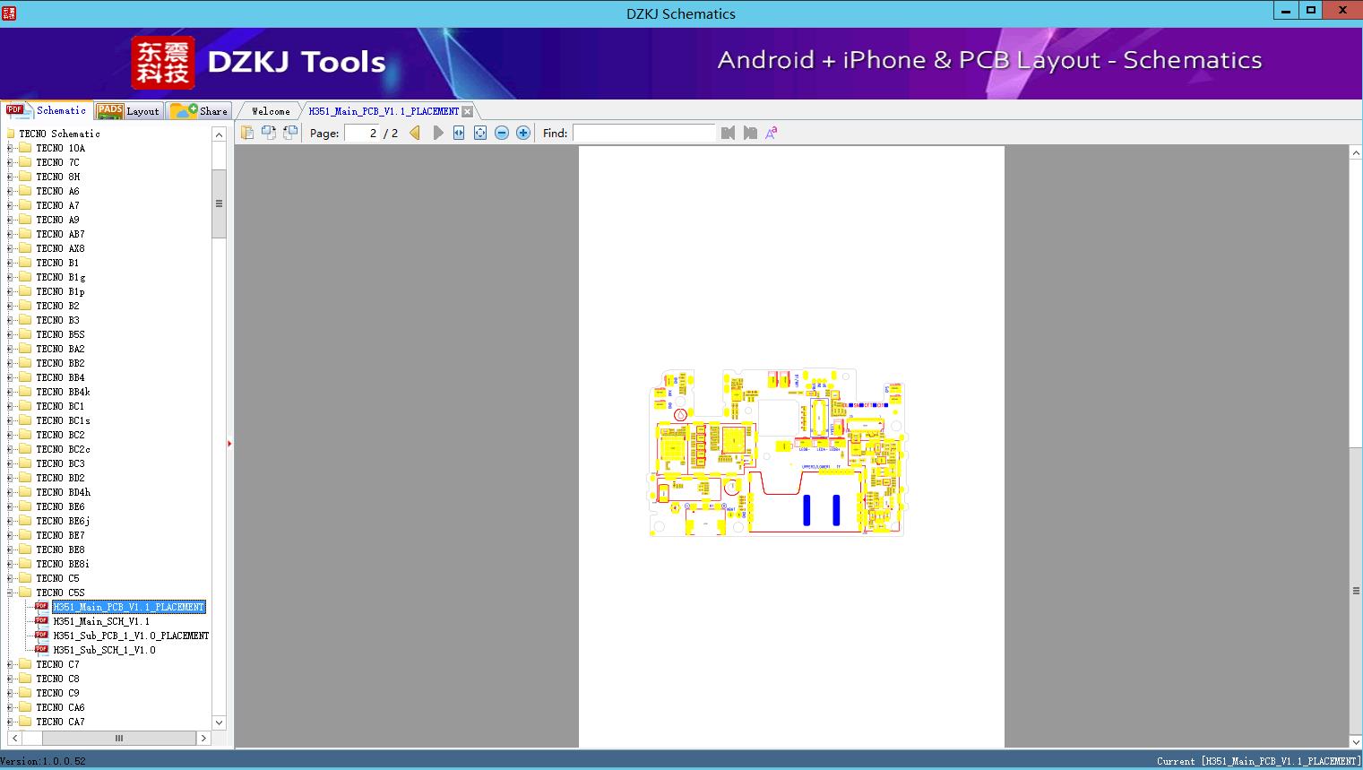Click the DZKJ app icon in title bar

(9, 13)
